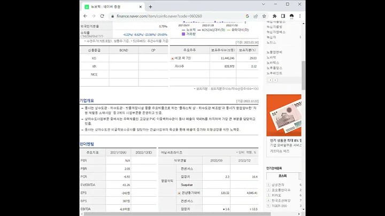Click 노바렉스 in the sidebar stock list
The height and width of the screenshot is (216, 385).
(273, 63)
